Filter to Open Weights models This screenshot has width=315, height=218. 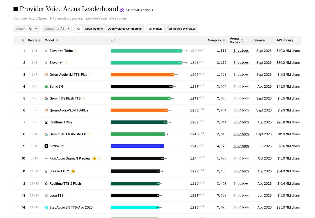(x=94, y=29)
